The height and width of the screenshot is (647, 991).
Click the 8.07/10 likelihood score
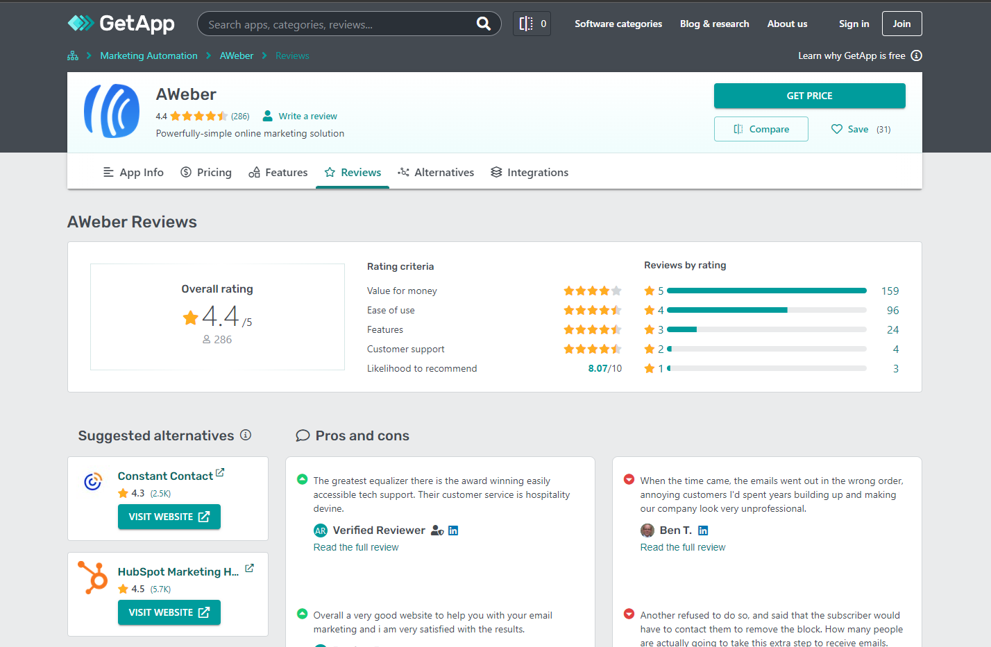(605, 368)
